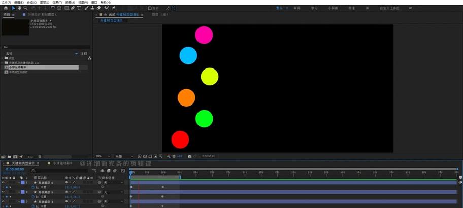Screen dimensions: 463x208
Task: Click the Project panel search field
Action: 46,47
